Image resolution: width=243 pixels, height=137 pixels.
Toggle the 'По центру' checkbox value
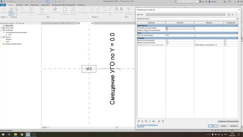pos(167,28)
